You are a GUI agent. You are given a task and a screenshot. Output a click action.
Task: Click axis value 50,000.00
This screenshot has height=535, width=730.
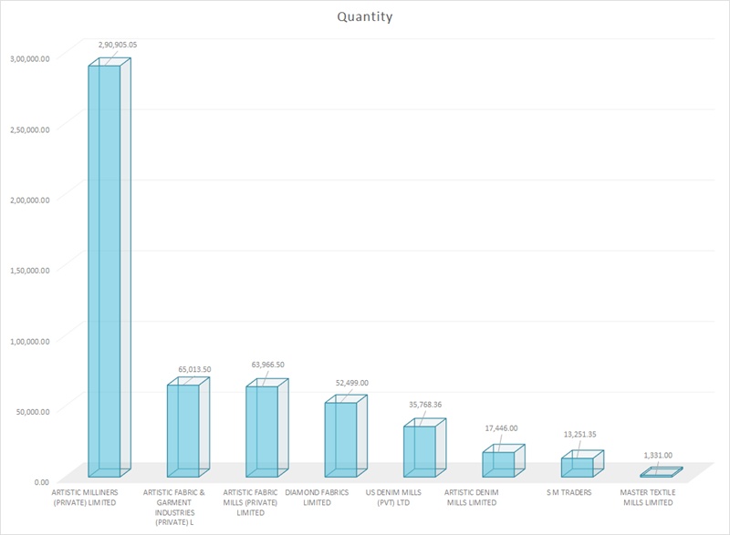pos(33,412)
